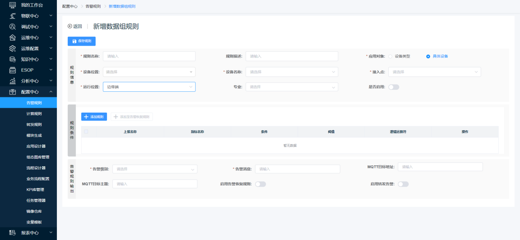Viewport: 520px width, 240px height.
Task: Click the 运维中心 house icon
Action: tap(12, 38)
